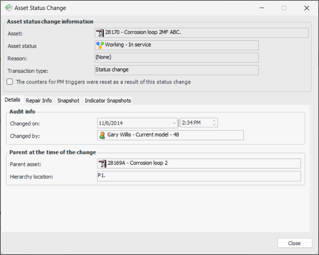319x255 pixels.
Task: Click the Asset Status Change window icon
Action: click(8, 8)
